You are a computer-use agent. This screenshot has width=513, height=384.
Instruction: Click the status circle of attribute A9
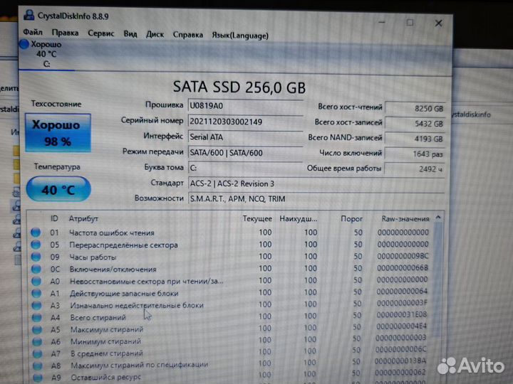(38, 377)
